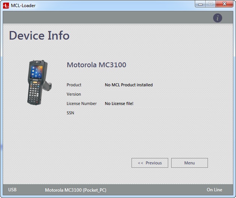Return to the Menu button
Image resolution: width=236 pixels, height=198 pixels.
[190, 163]
